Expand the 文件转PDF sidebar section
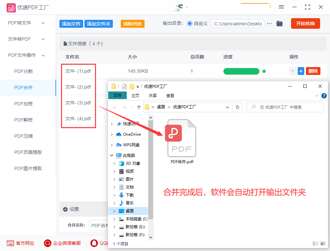 [x=43, y=39]
